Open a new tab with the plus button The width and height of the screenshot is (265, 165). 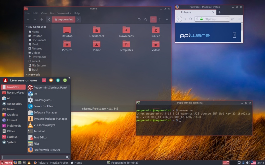[x=219, y=12]
